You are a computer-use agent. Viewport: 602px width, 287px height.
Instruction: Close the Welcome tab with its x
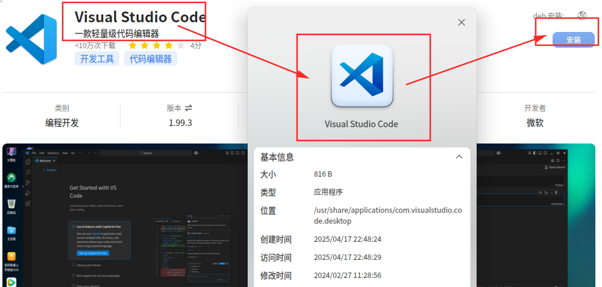(x=54, y=160)
